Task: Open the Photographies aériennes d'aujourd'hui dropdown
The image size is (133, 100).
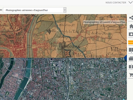Action: tap(35, 10)
